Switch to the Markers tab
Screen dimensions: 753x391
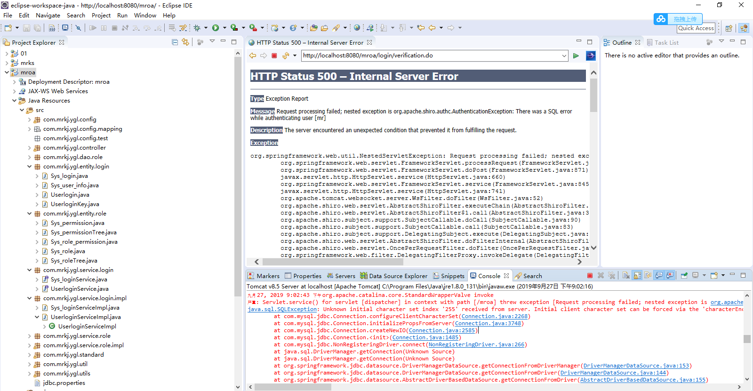click(x=264, y=276)
